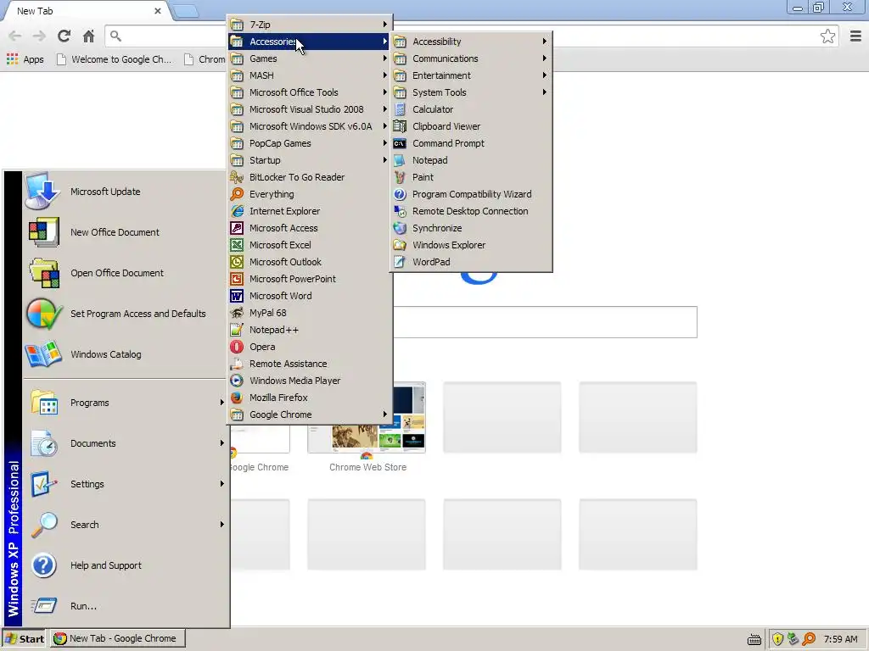
Task: Launch WordPad
Action: (471, 262)
